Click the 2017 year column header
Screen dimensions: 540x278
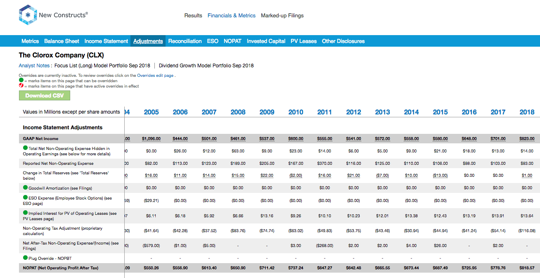(x=498, y=112)
